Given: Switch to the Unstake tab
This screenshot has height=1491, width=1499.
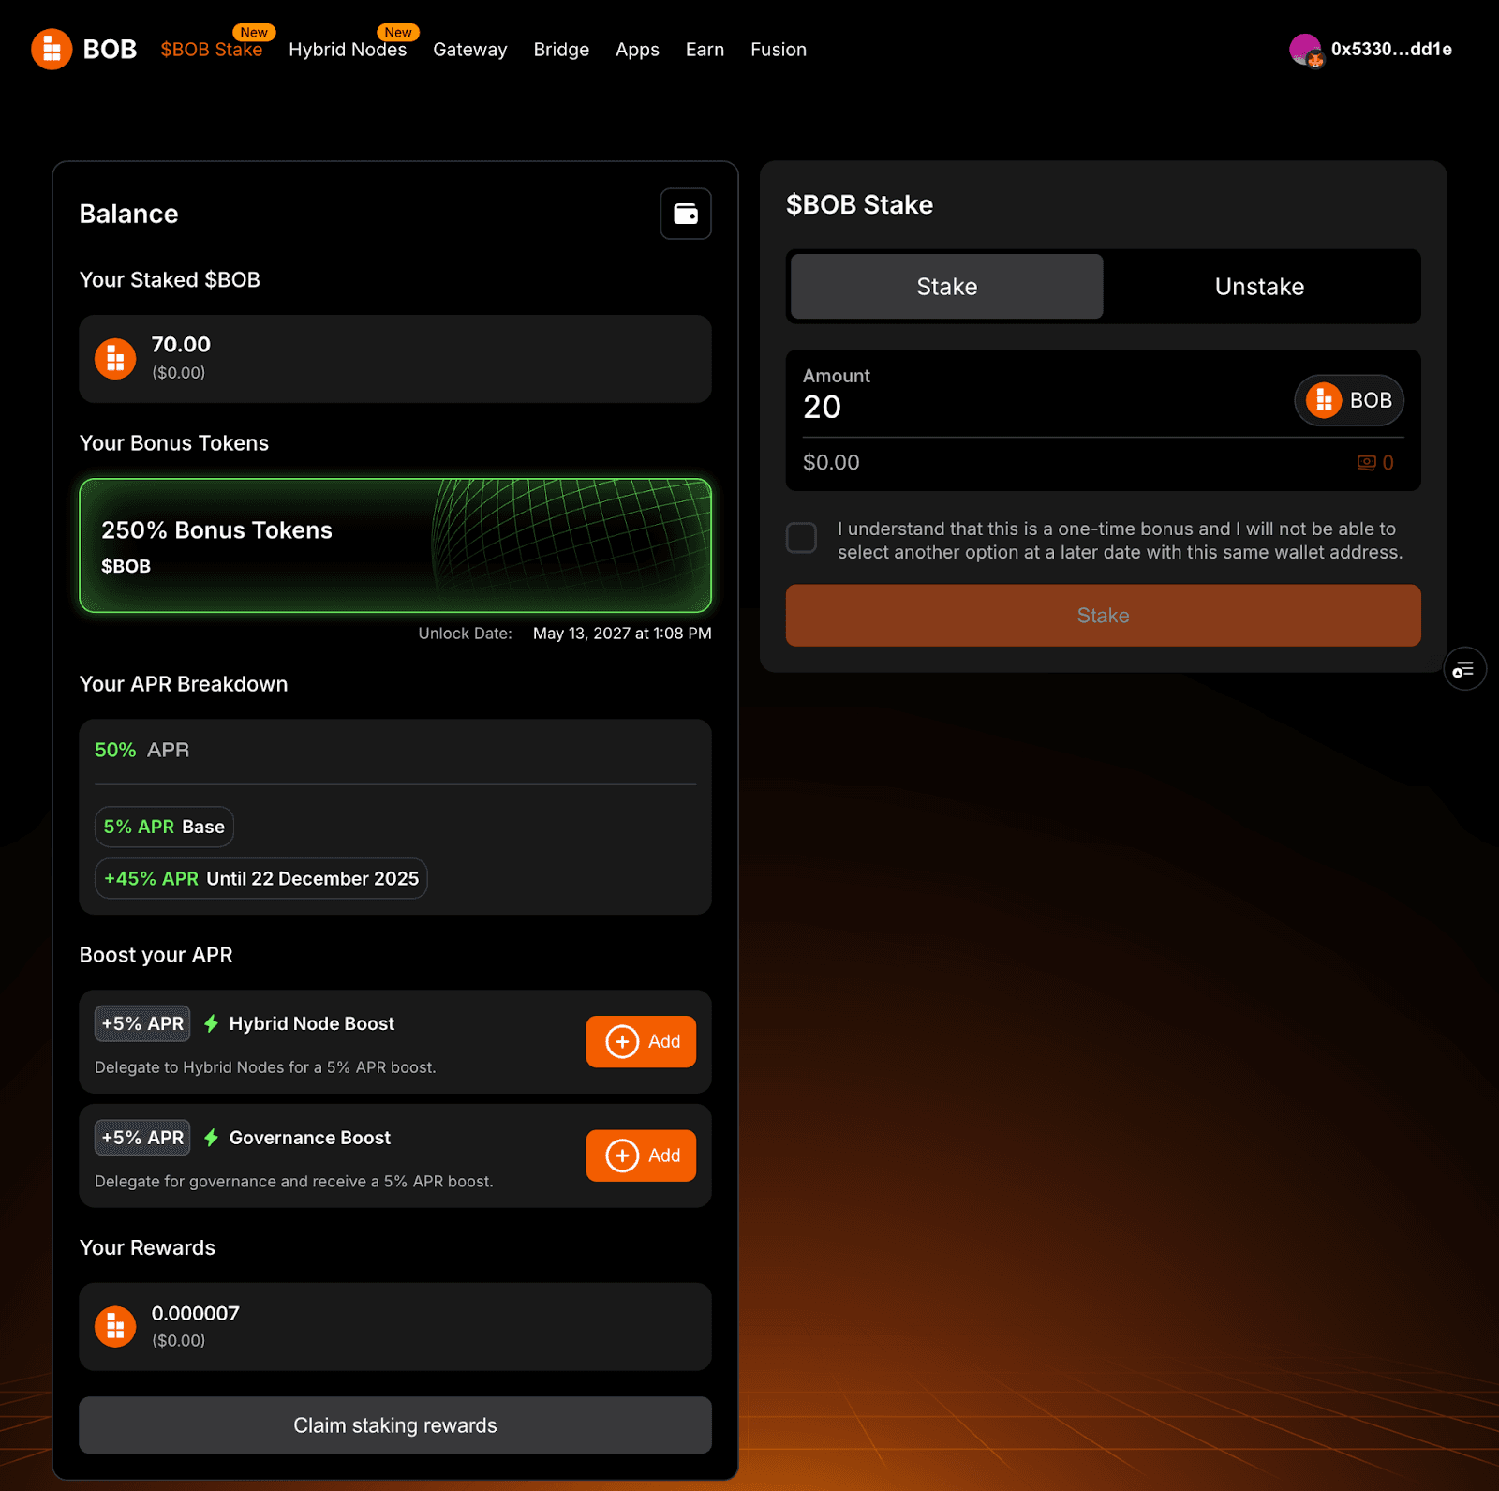Looking at the screenshot, I should pos(1259,287).
